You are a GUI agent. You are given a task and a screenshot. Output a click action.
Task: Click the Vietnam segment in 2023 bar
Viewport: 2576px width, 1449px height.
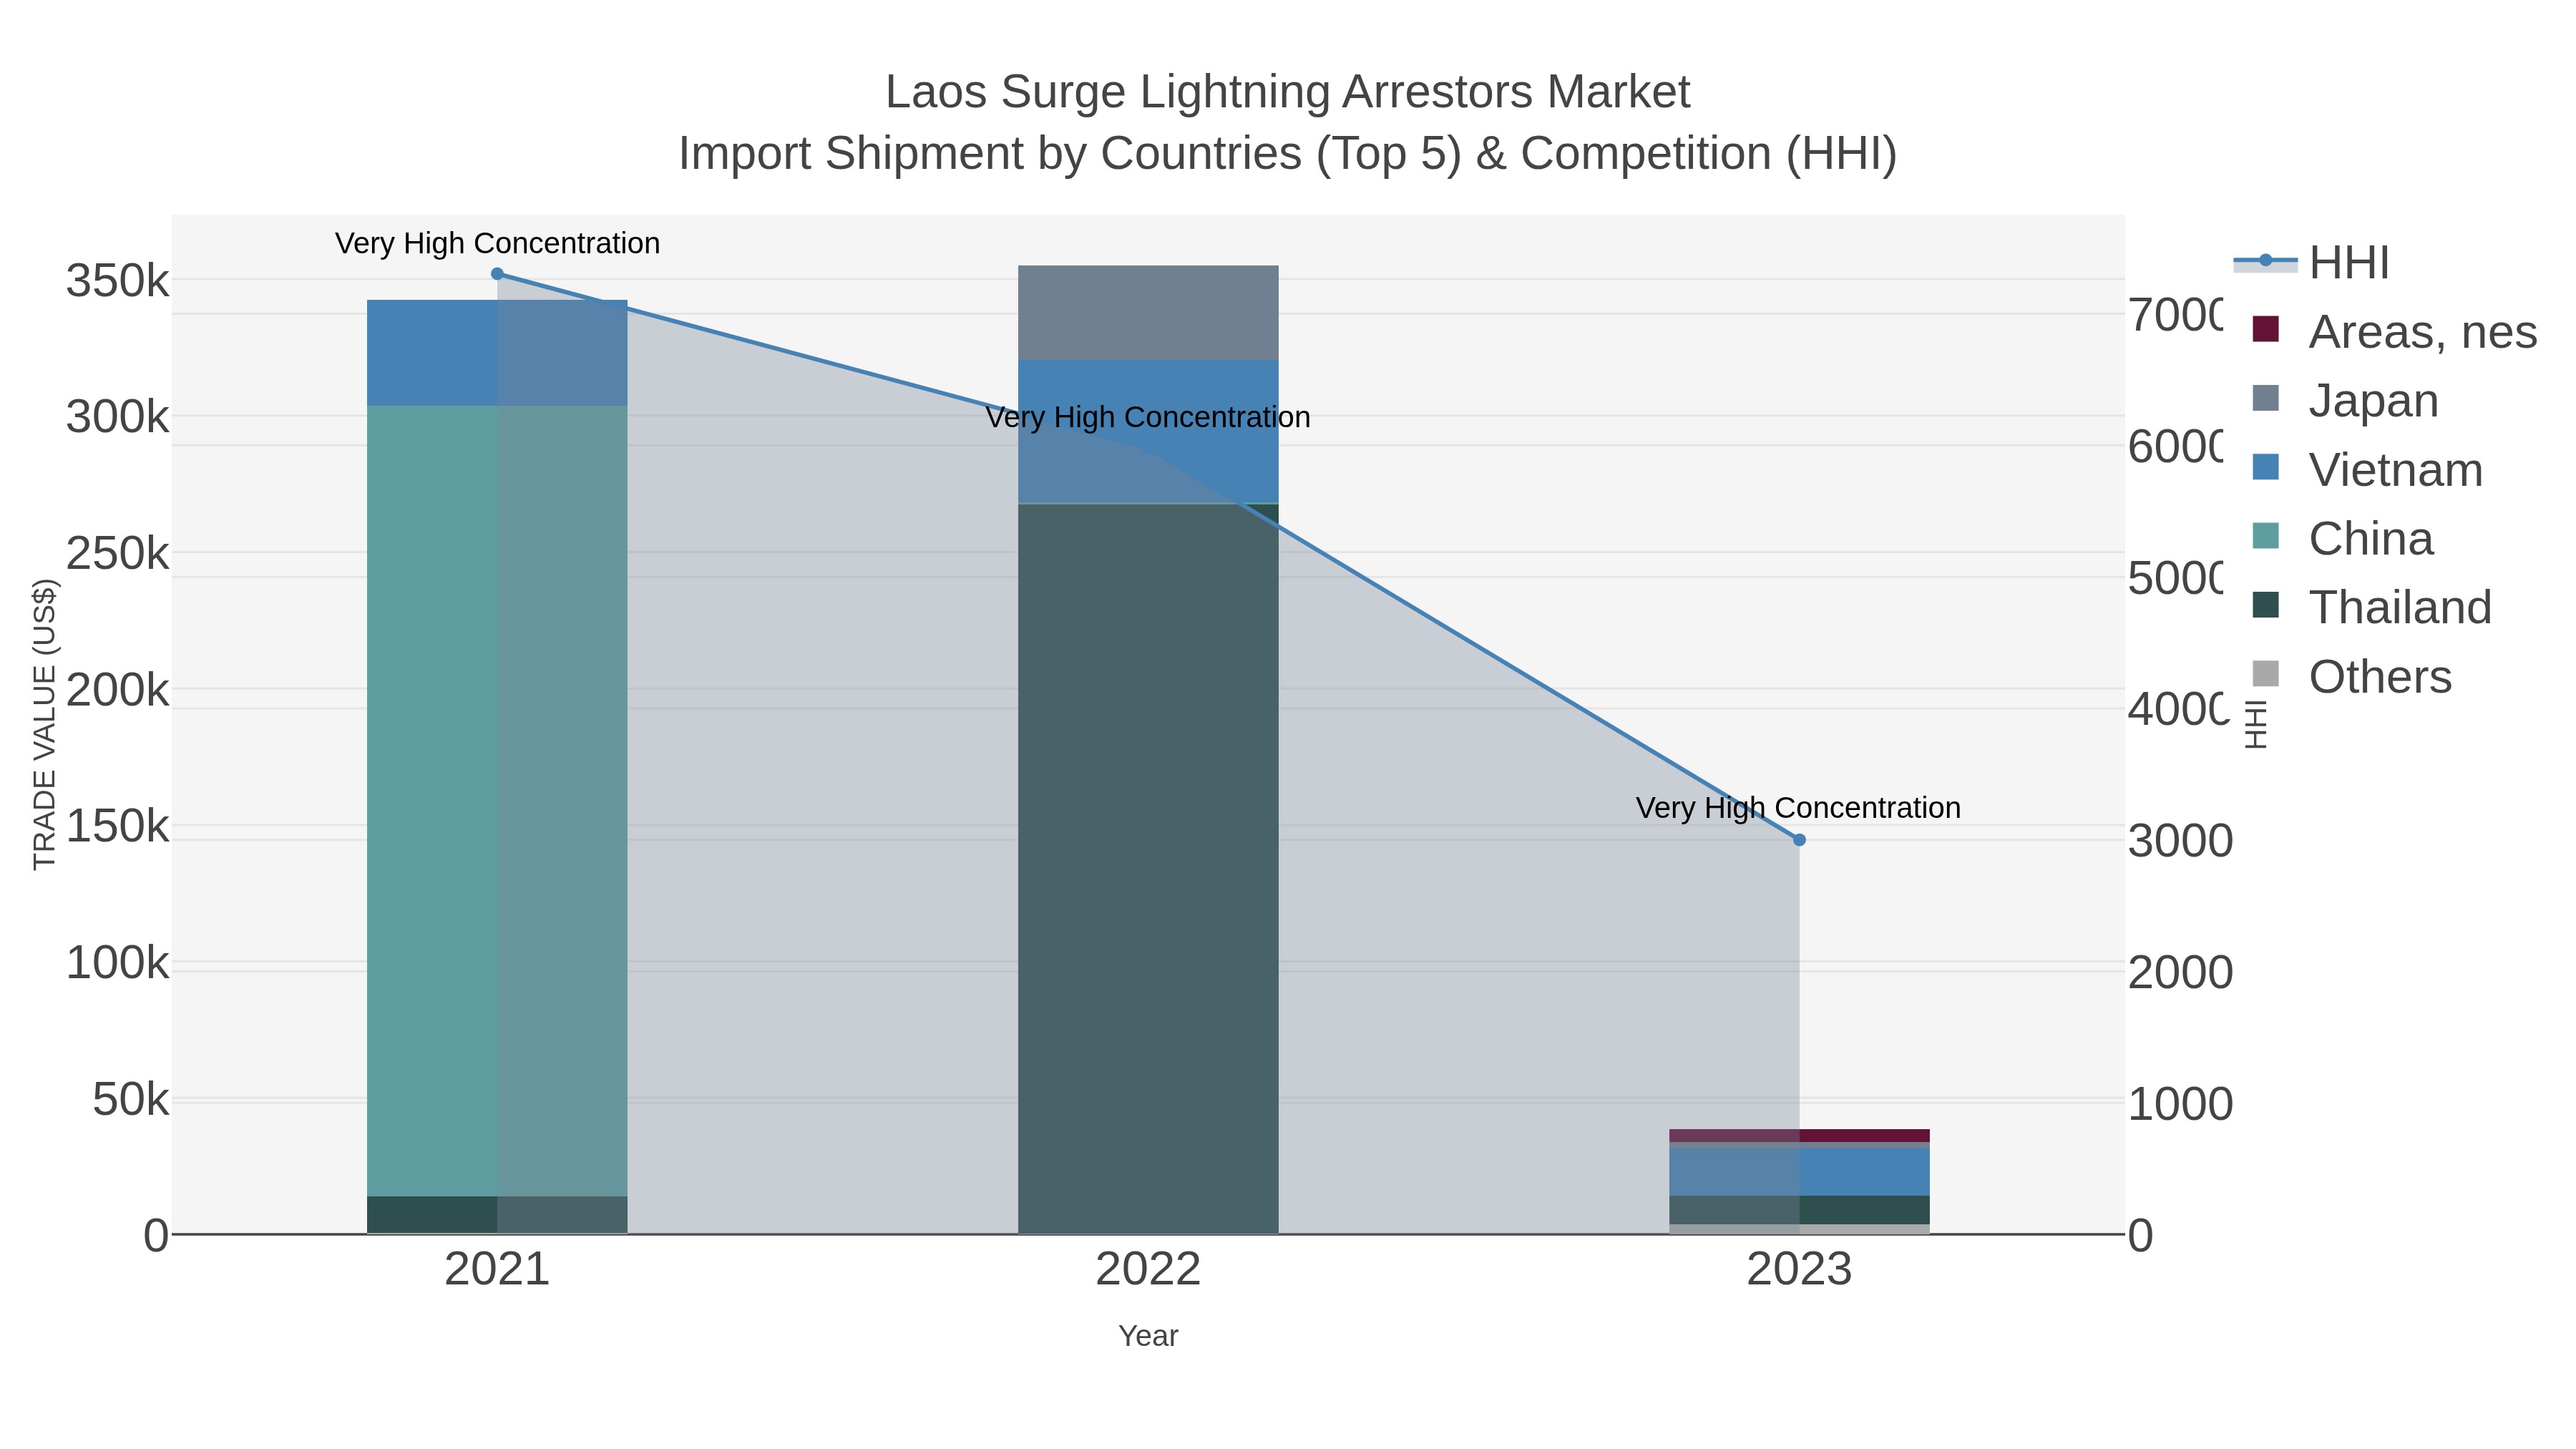1799,1172
